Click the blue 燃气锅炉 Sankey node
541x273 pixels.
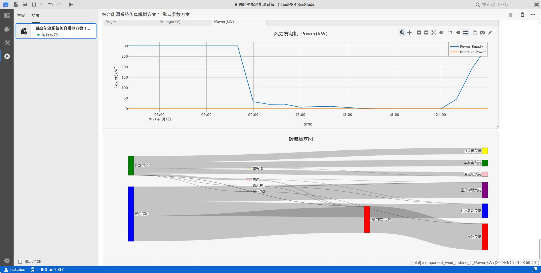pyautogui.click(x=131, y=214)
